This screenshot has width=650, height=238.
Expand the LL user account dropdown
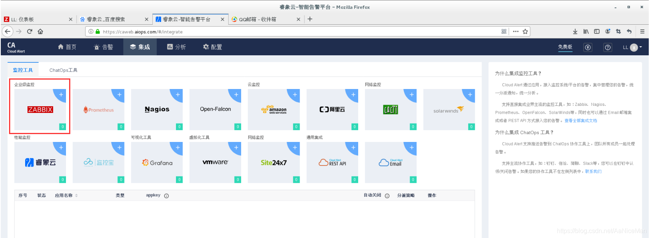[632, 47]
